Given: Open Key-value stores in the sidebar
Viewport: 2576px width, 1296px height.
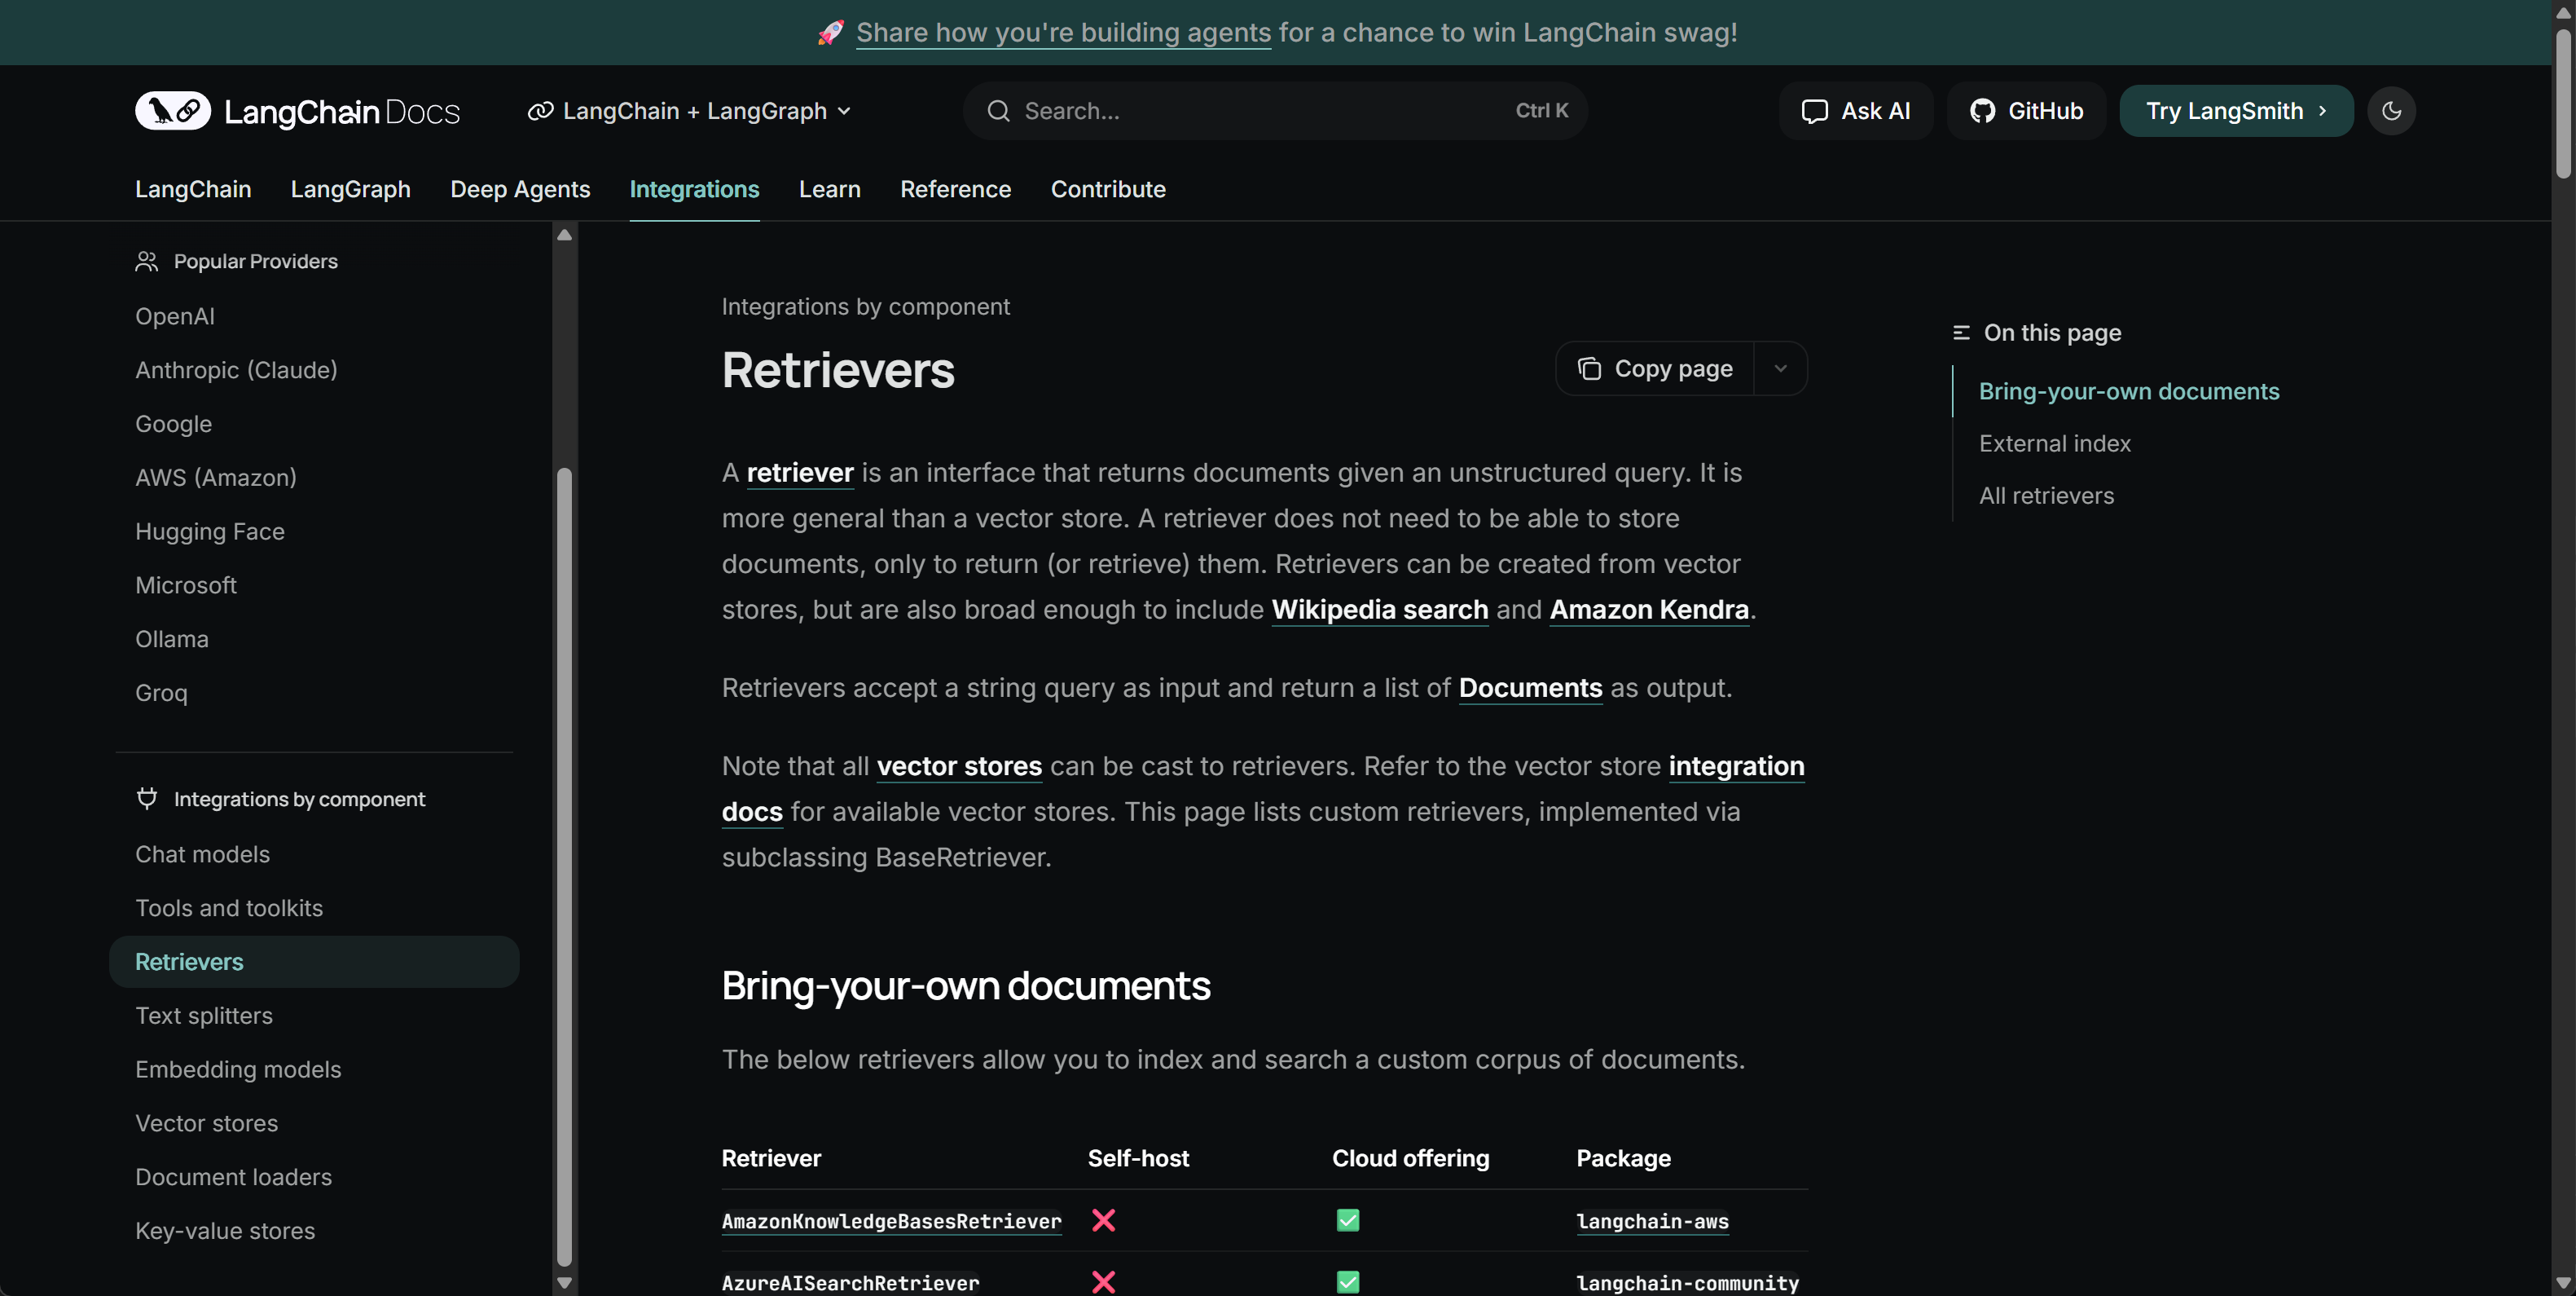Looking at the screenshot, I should tap(225, 1231).
